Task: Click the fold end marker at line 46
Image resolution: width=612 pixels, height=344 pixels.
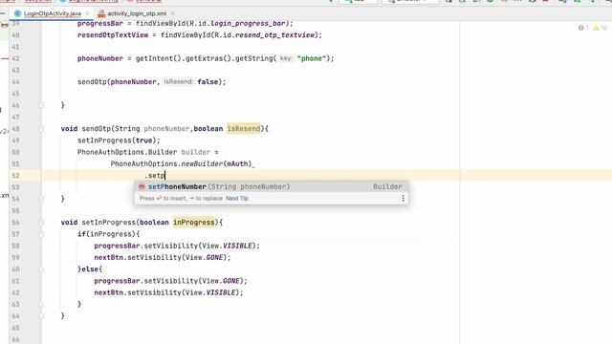Action: click(x=41, y=105)
